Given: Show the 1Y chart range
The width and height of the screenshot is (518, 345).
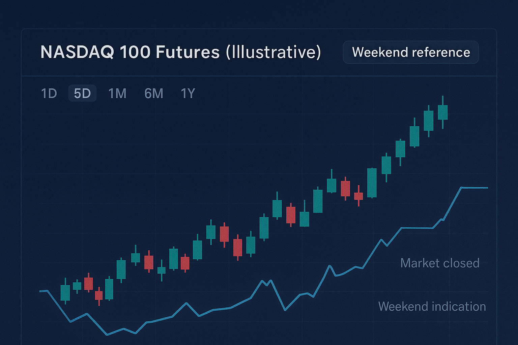Looking at the screenshot, I should point(188,93).
